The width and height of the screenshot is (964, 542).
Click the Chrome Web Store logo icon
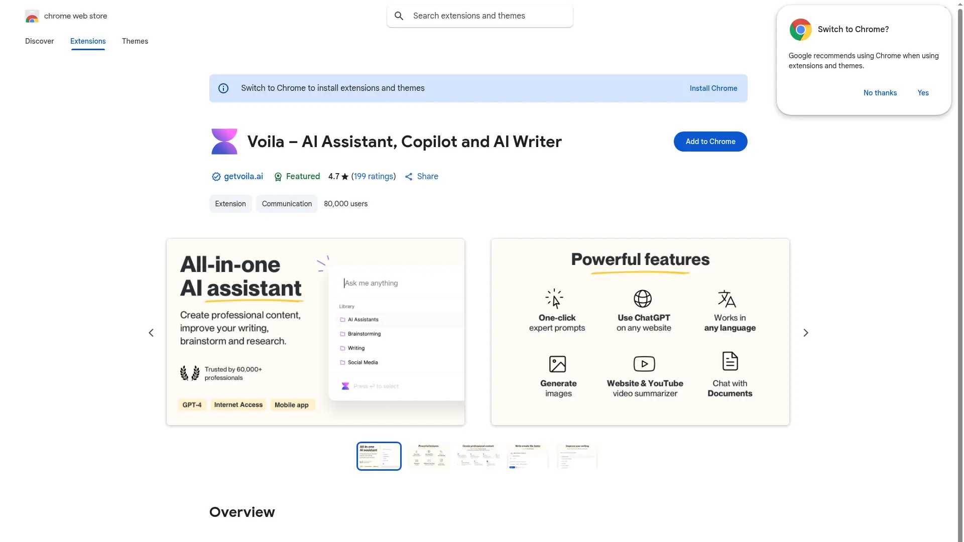pos(32,16)
